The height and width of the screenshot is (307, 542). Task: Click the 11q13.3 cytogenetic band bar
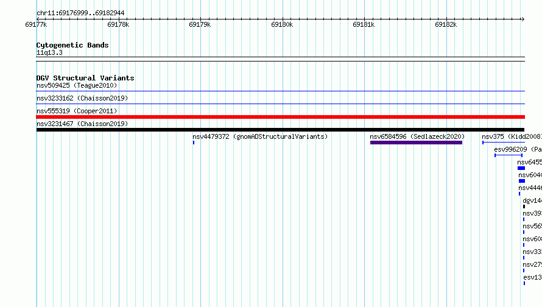pyautogui.click(x=280, y=59)
